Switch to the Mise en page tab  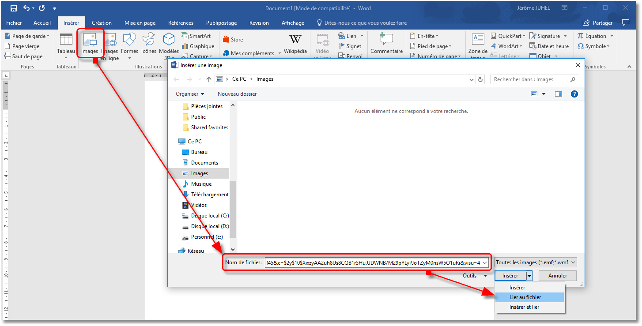pos(140,23)
